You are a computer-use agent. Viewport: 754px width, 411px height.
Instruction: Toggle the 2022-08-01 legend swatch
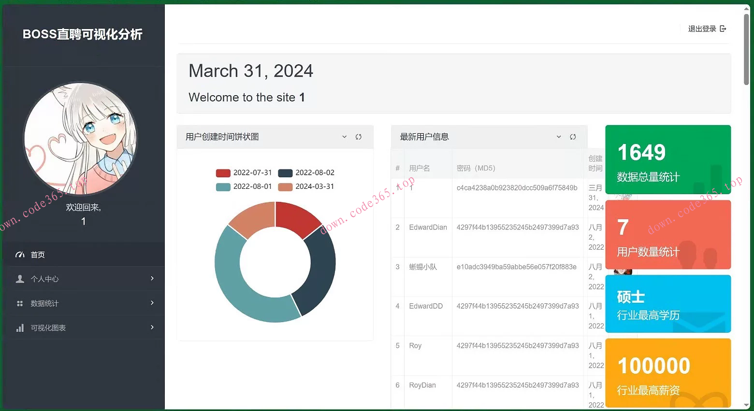coord(223,187)
